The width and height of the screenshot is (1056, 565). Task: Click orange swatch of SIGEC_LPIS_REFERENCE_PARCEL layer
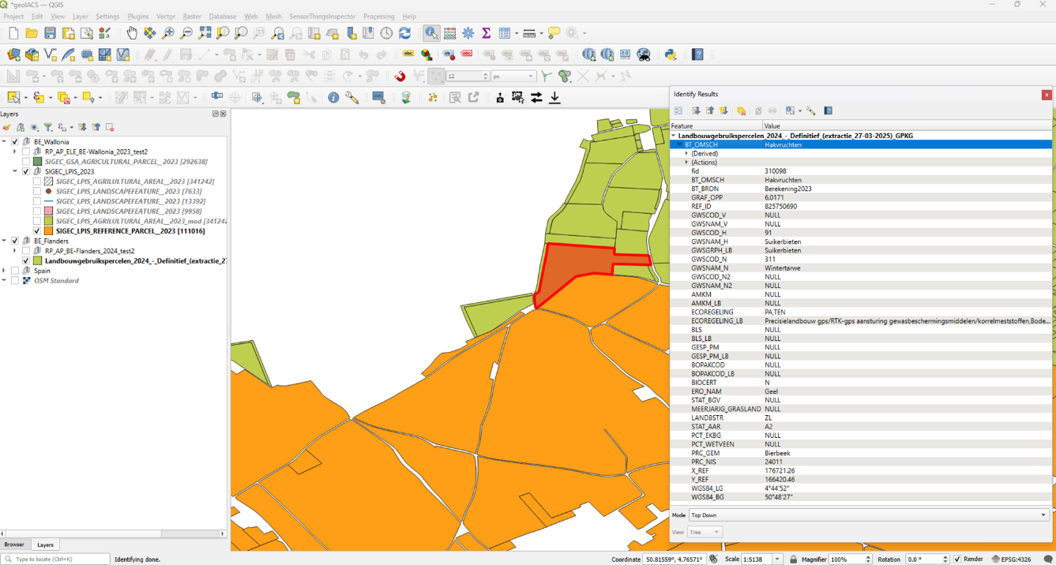pyautogui.click(x=48, y=231)
